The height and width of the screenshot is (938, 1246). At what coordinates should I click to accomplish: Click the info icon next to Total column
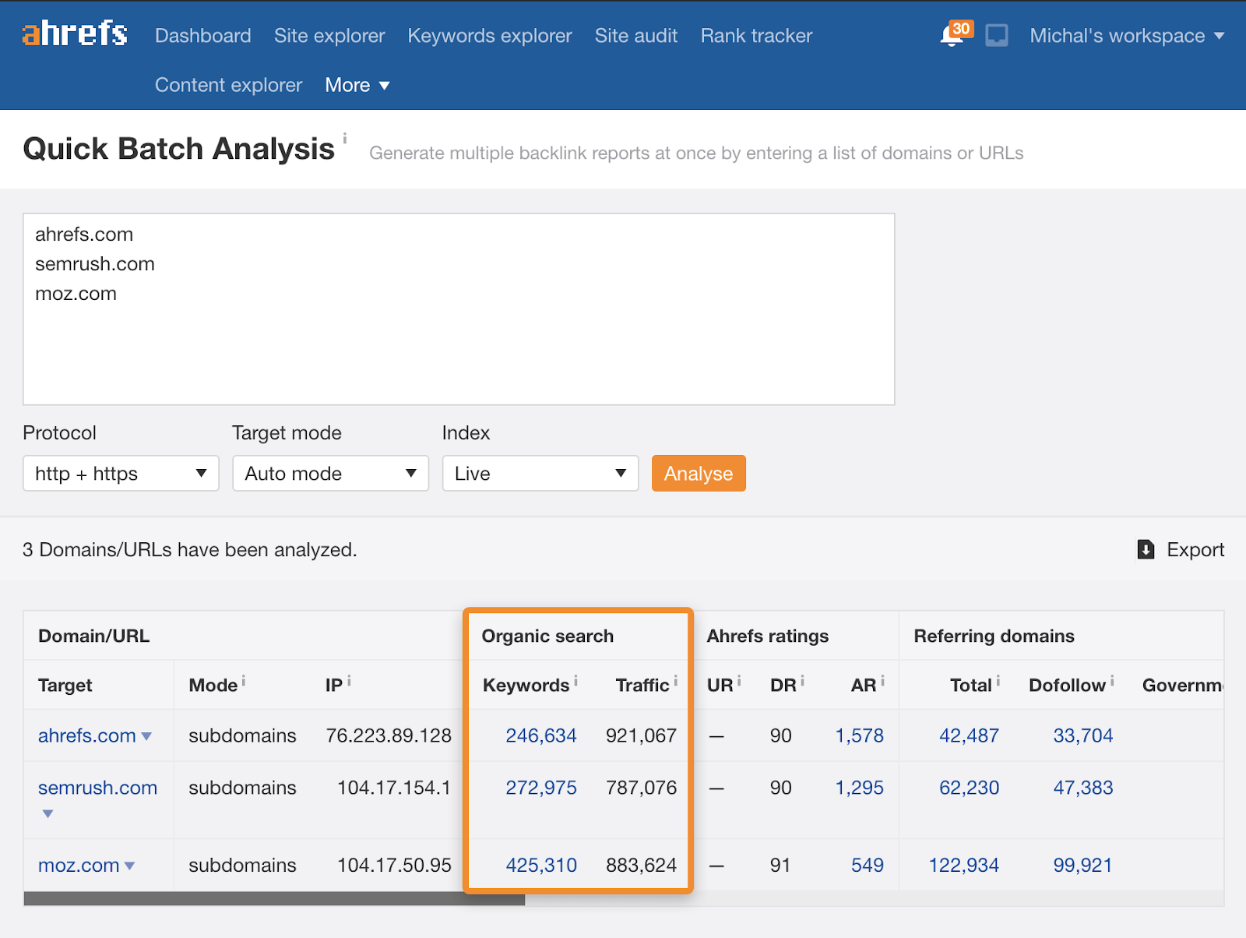[x=999, y=679]
